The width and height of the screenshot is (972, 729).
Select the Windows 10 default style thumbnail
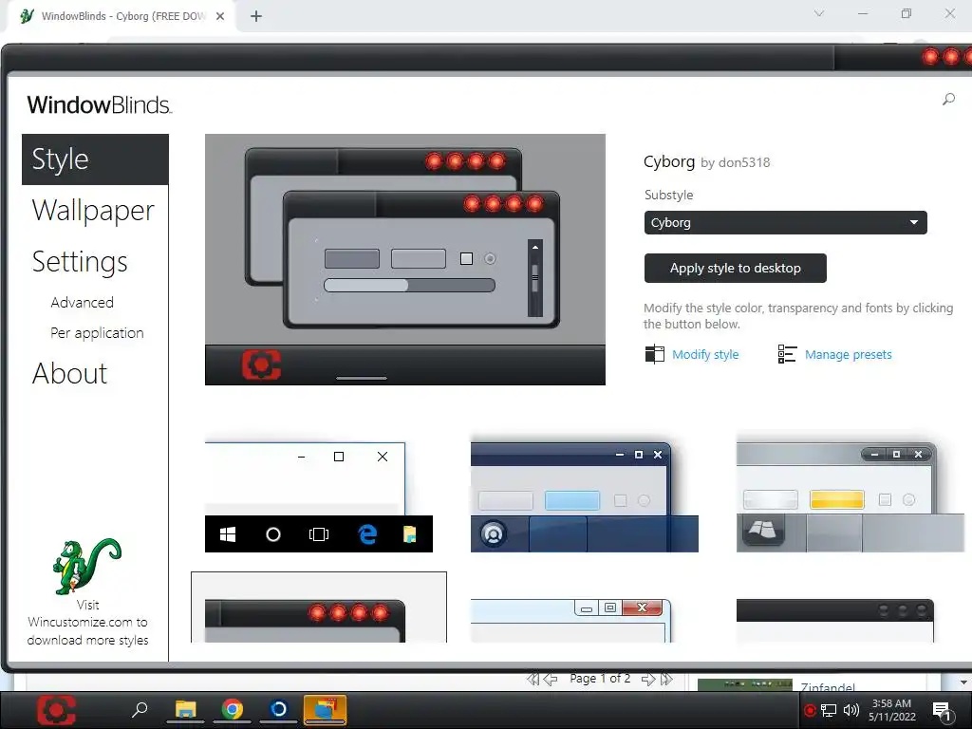[x=319, y=497]
